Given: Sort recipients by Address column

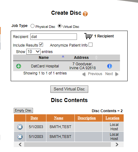Looking at the screenshot, I should click(x=81, y=58).
